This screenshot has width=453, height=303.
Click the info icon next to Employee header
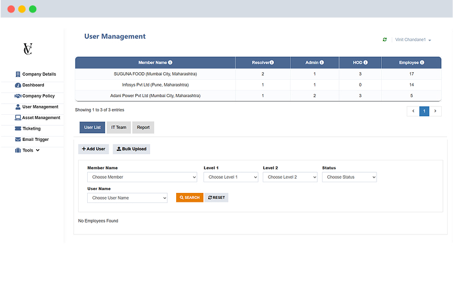pos(422,62)
